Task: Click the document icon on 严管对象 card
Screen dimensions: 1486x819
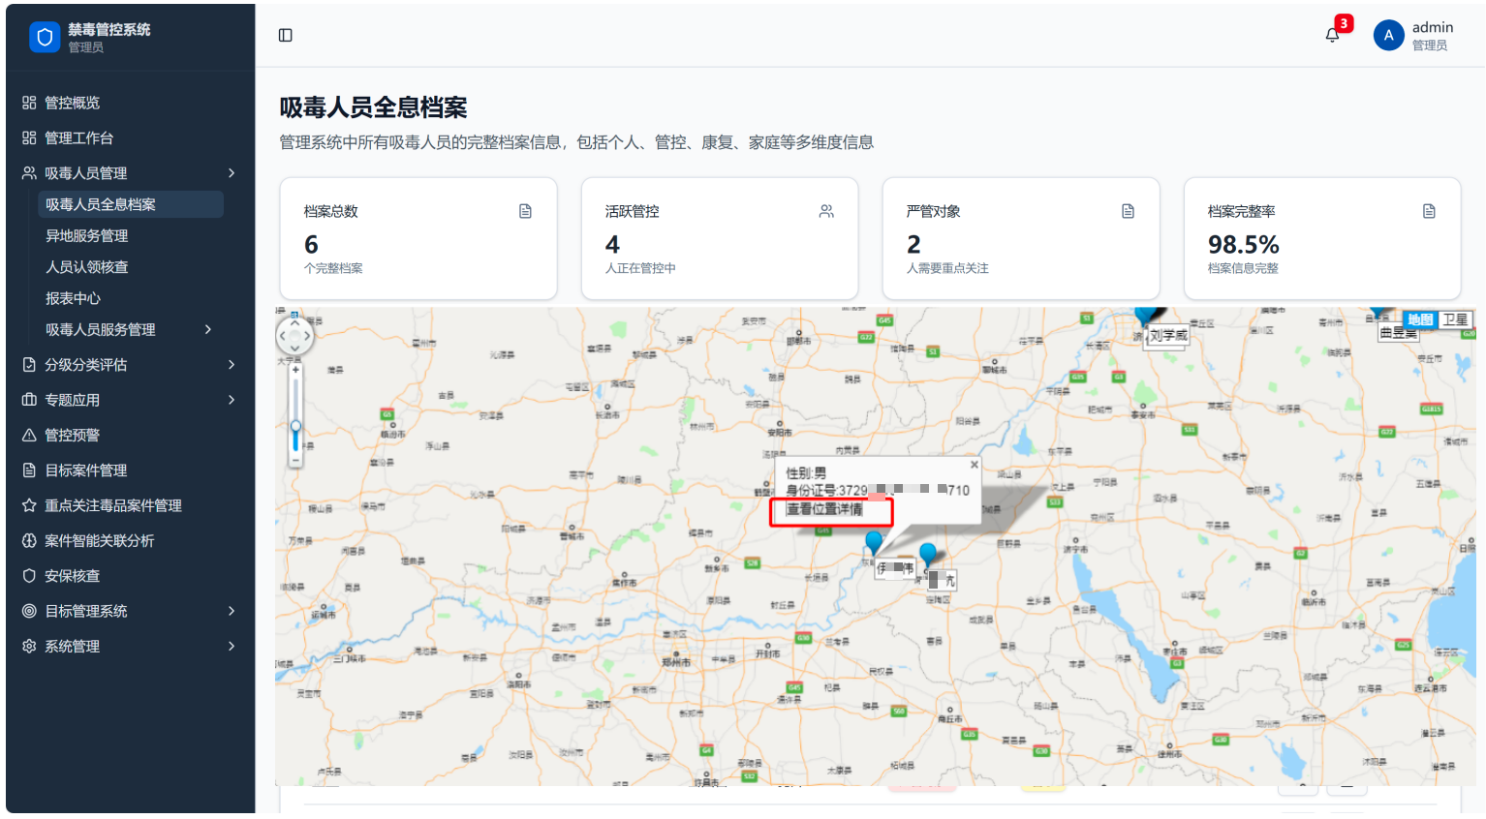Action: coord(1128,211)
